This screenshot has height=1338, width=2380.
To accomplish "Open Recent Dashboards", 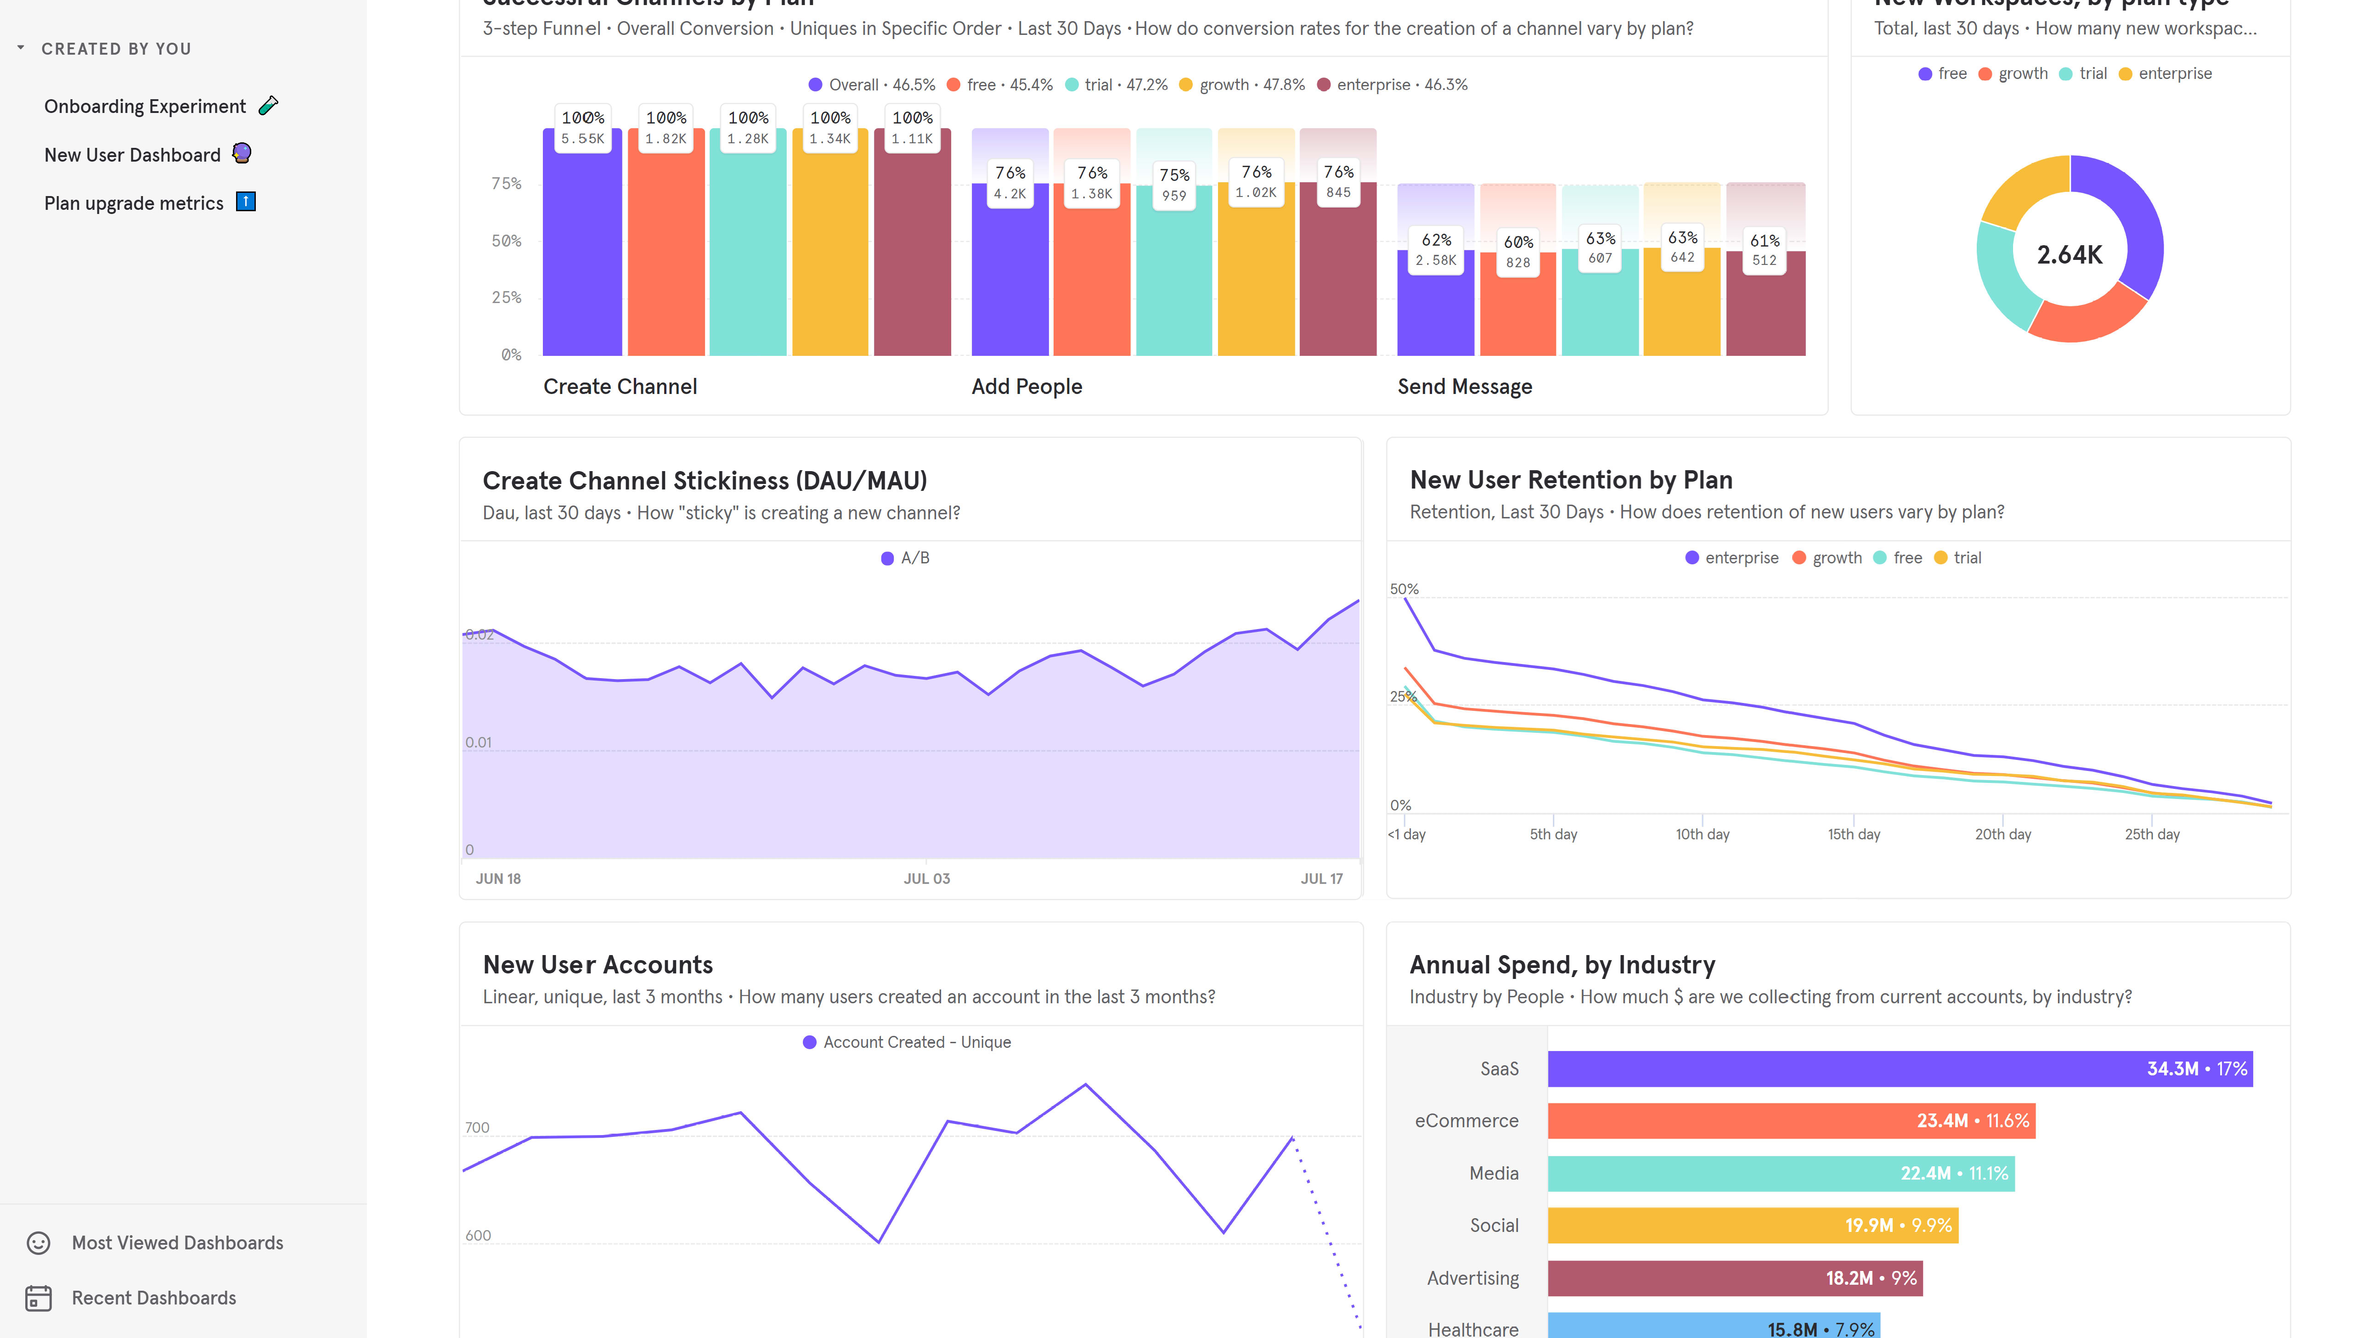I will [x=154, y=1299].
